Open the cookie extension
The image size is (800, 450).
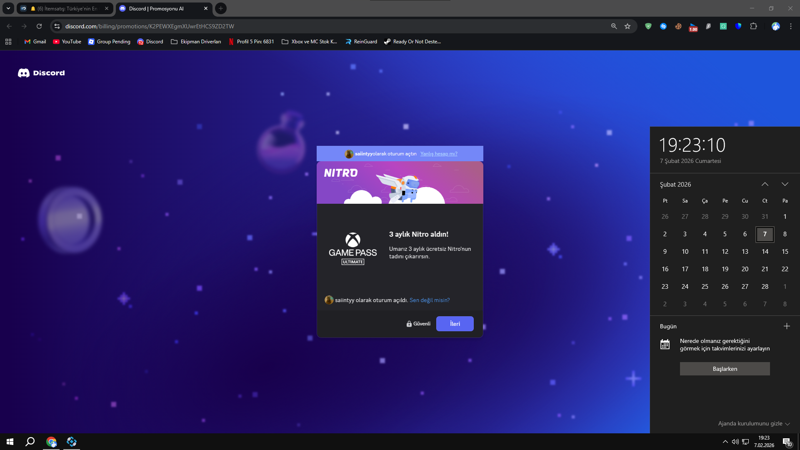678,26
